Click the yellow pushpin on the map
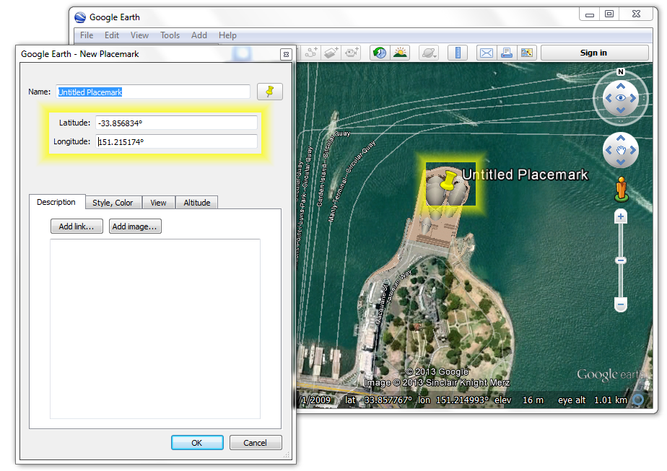The image size is (667, 471). [448, 180]
